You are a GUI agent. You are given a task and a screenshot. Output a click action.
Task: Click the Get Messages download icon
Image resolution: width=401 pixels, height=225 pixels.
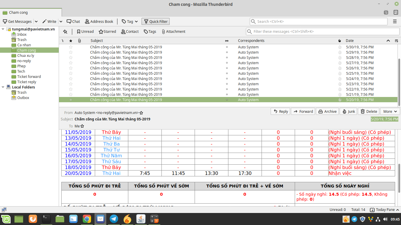click(5, 21)
